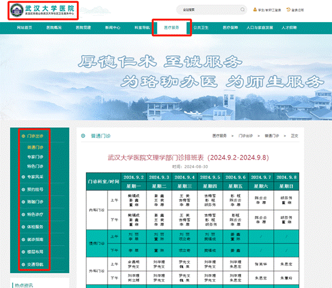
Task: Click the bullet icon beside 交通导航
Action: [x=23, y=265]
